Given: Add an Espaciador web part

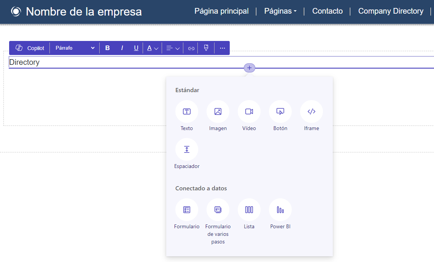Looking at the screenshot, I should pos(187,149).
